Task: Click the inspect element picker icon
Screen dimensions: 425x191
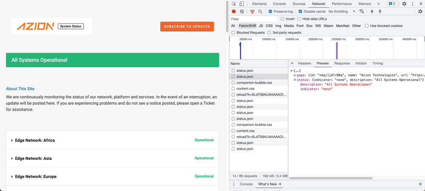Action: tap(234, 4)
